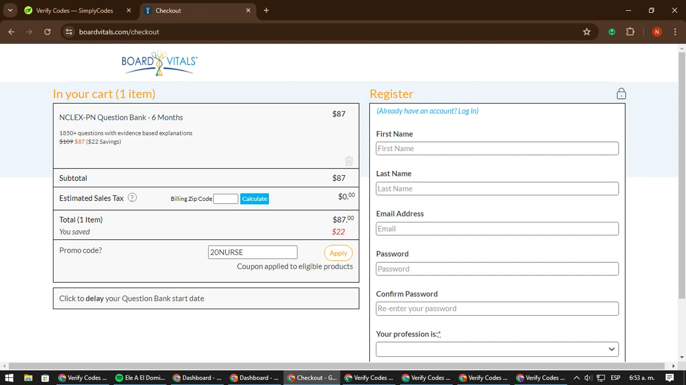Open the Windows notification center
Image resolution: width=686 pixels, height=385 pixels.
670,378
